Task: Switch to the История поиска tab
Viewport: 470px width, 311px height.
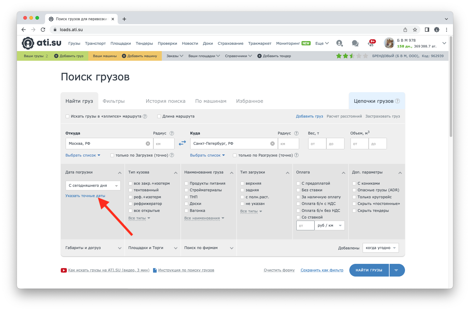Action: click(165, 101)
